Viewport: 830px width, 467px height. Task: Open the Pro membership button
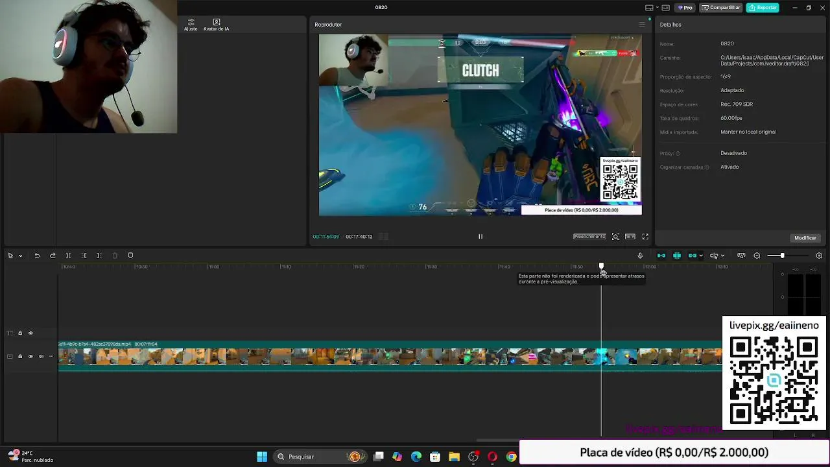(685, 8)
